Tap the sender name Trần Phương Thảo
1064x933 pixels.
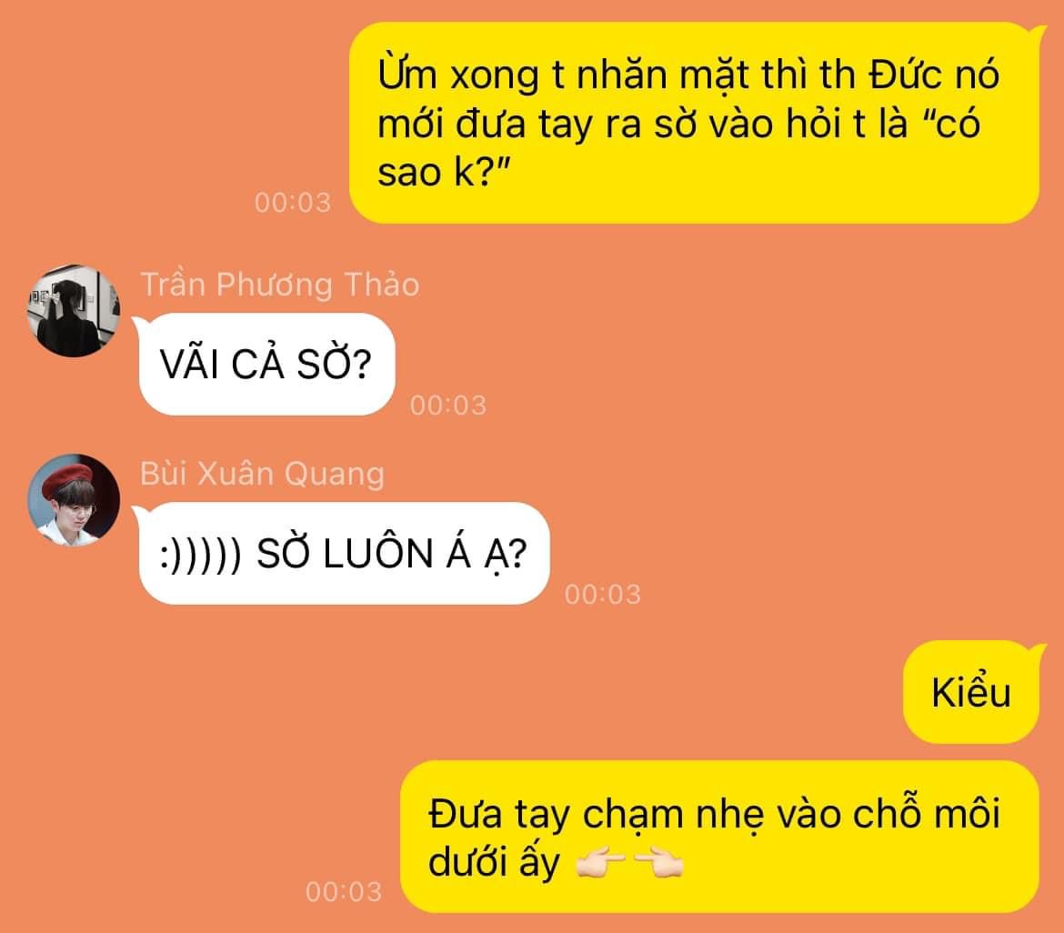coord(279,284)
